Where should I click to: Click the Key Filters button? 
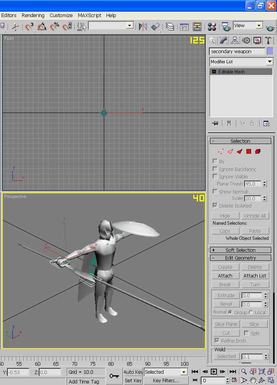[166, 381]
